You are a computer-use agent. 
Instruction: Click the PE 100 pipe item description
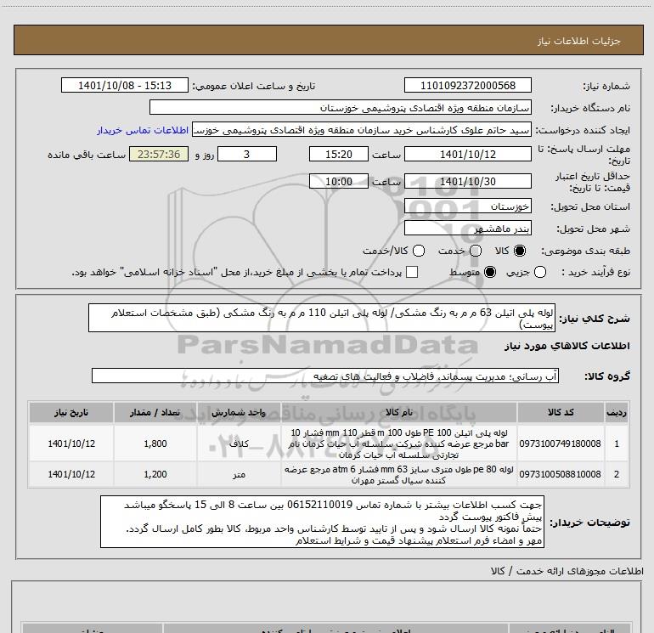click(x=398, y=444)
